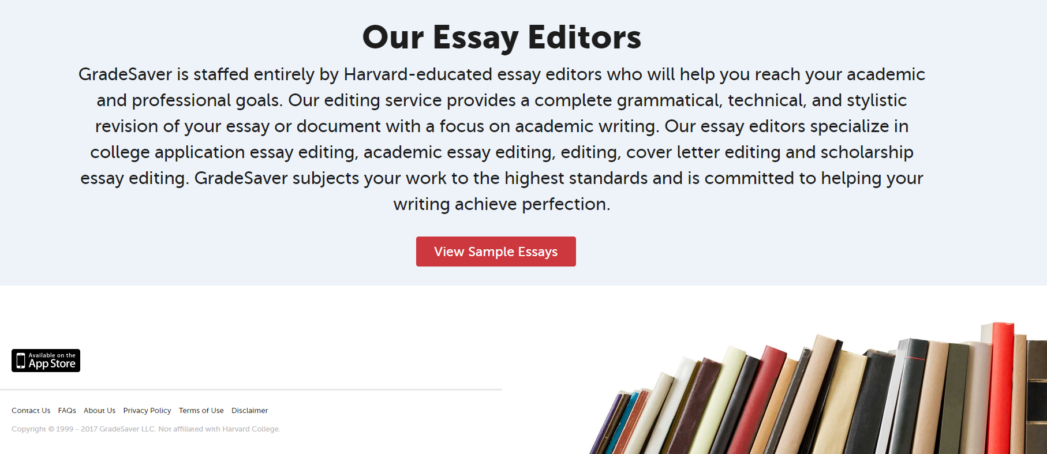1047x454 pixels.
Task: Open the Terms of Use link
Action: pos(201,411)
